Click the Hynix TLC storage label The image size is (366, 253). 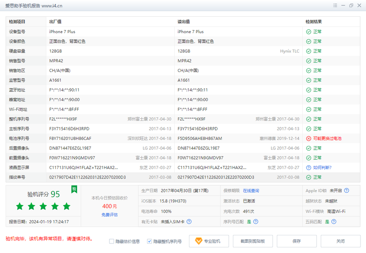(x=290, y=51)
